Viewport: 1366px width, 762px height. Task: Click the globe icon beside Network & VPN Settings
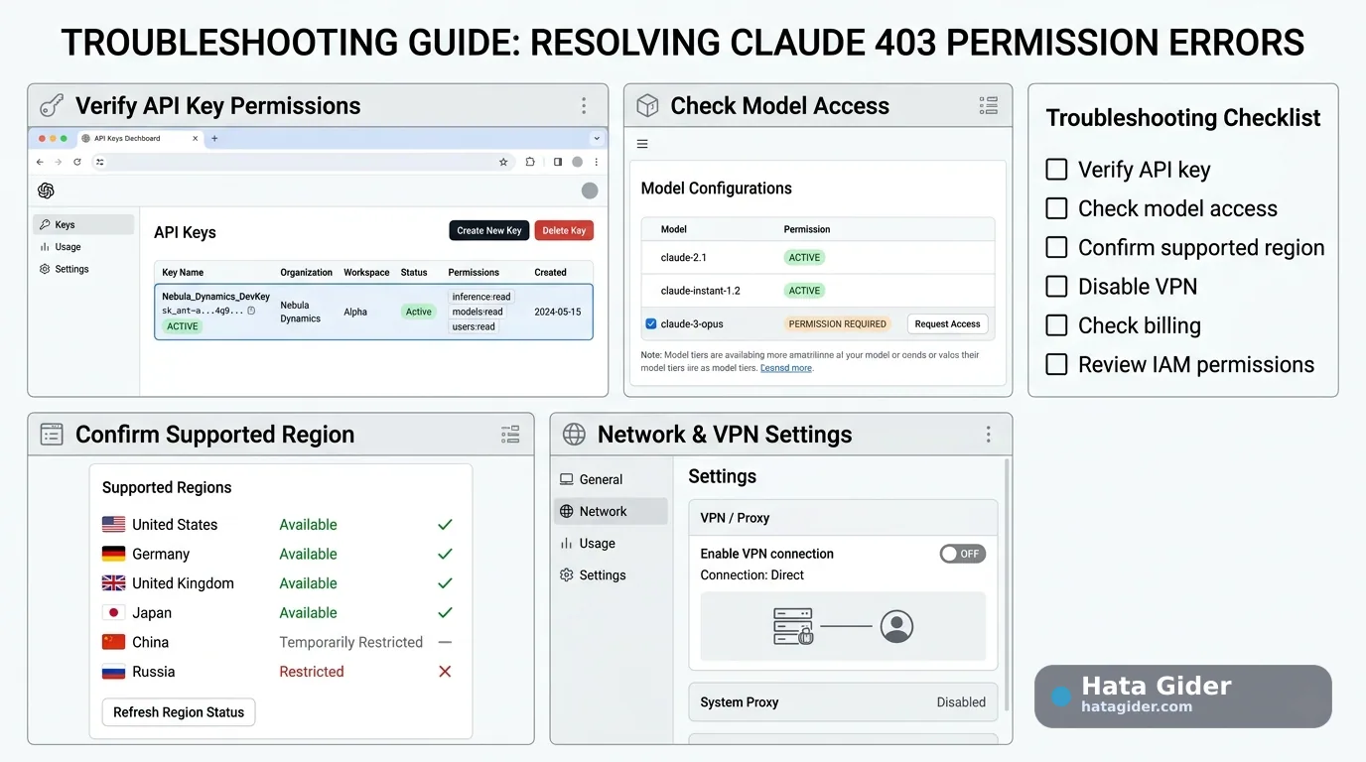point(574,435)
